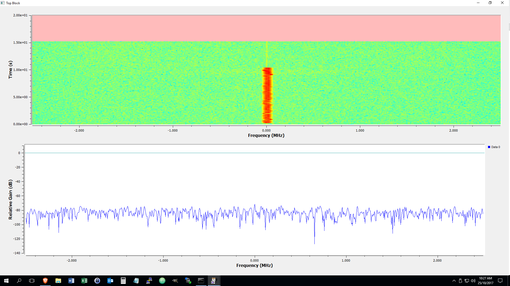This screenshot has height=286, width=510.
Task: Click the 'Relative Gain (dB)' axis label
Action: [x=10, y=200]
